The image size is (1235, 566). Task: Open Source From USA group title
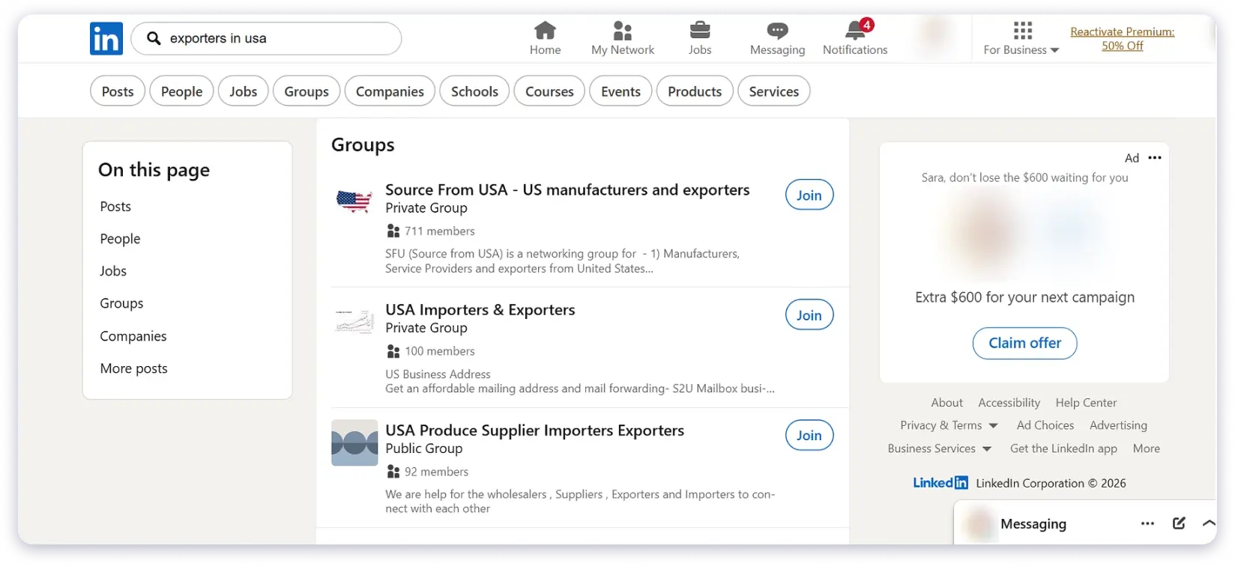pos(567,189)
